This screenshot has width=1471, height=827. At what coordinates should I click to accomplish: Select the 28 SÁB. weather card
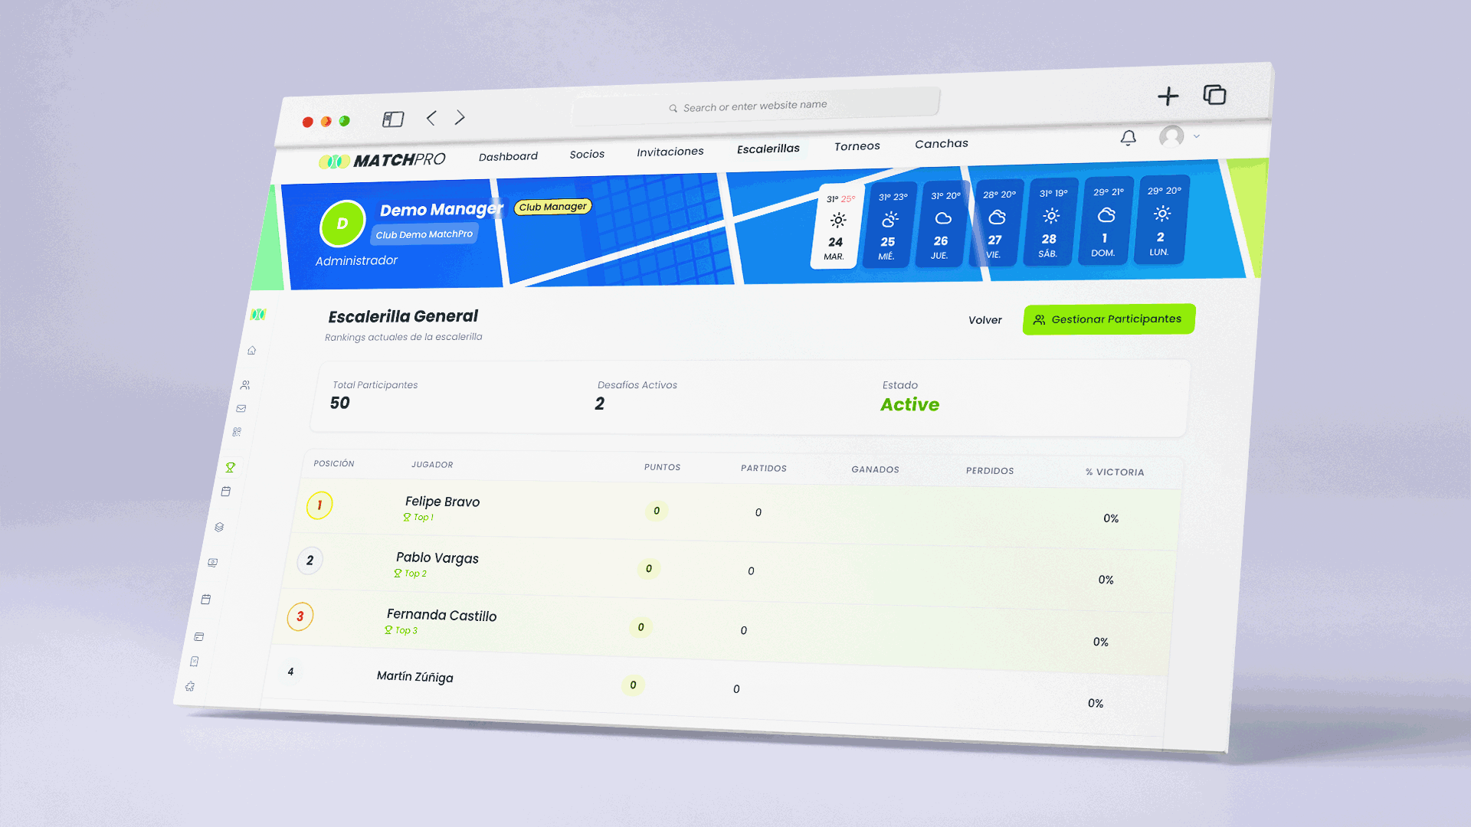(x=1050, y=221)
